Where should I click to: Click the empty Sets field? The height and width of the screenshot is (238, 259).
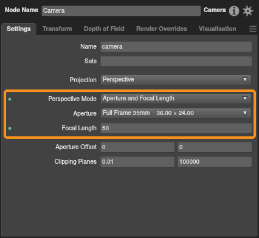tap(176, 61)
